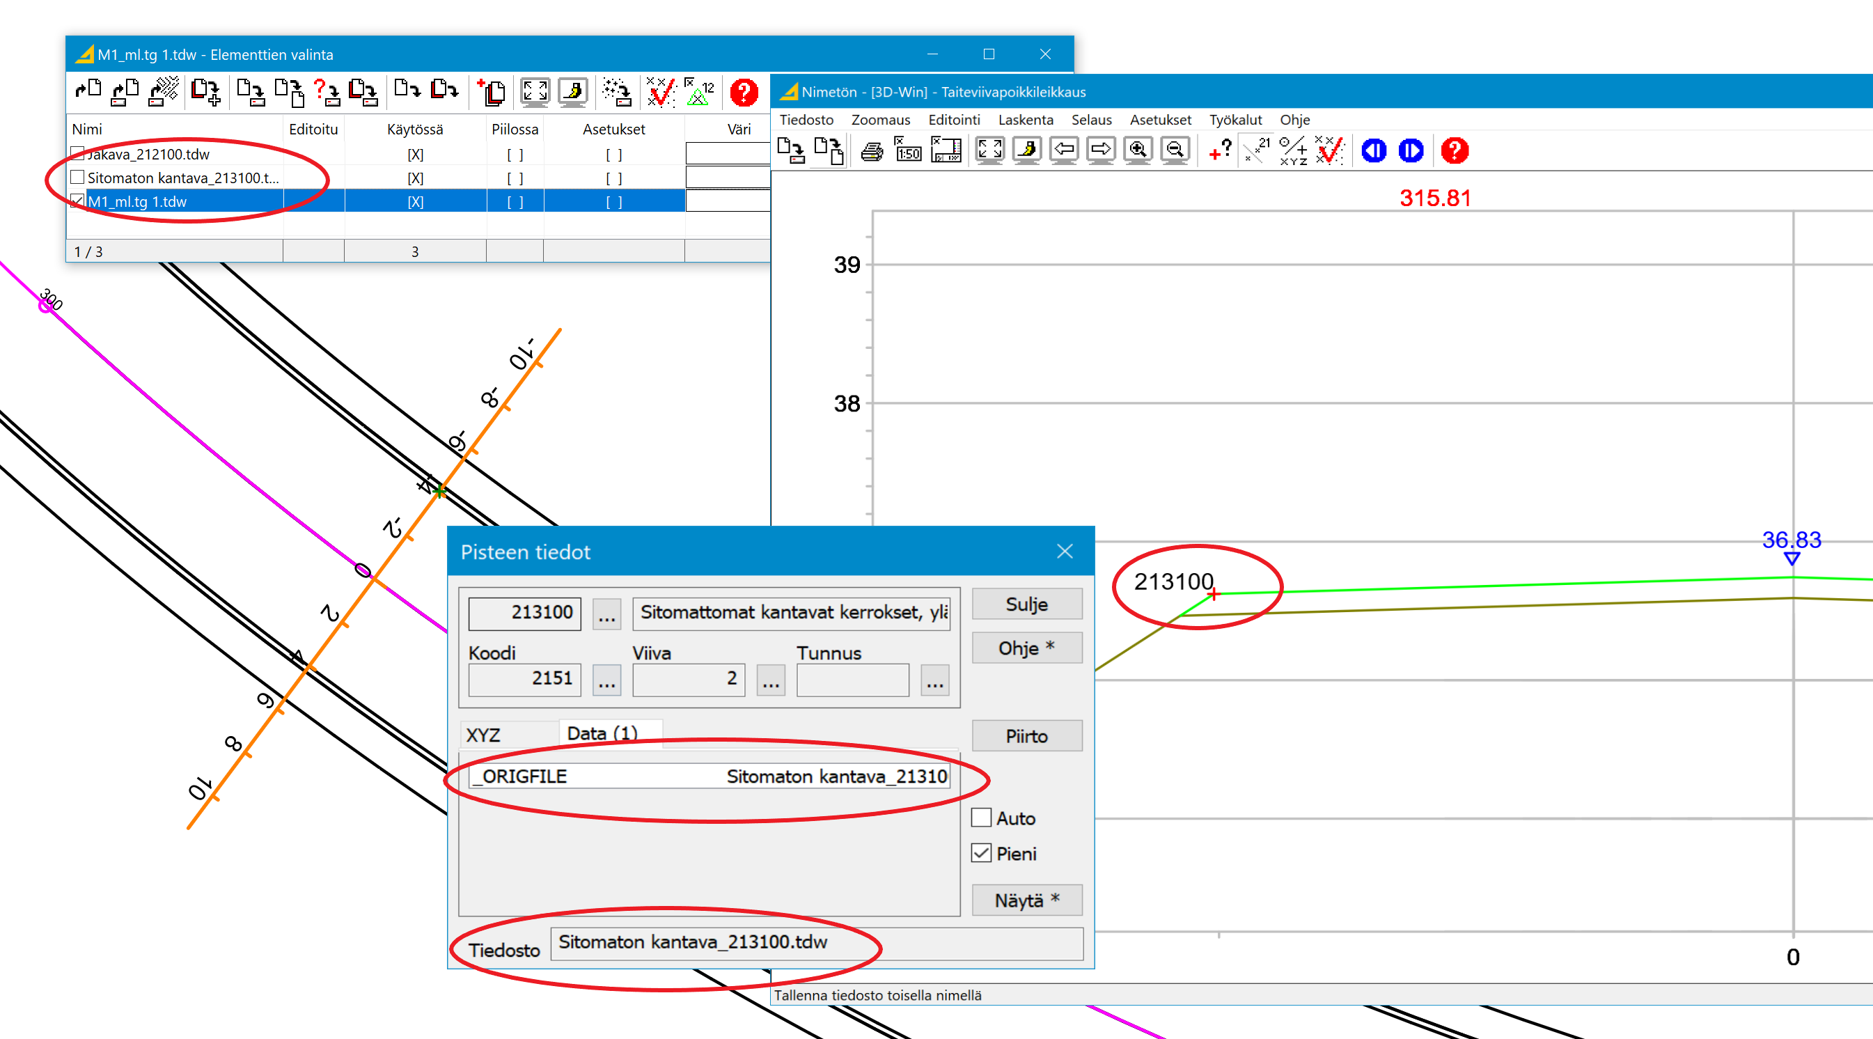Go to the next cross-section with blue arrow
The height and width of the screenshot is (1039, 1873).
click(1411, 150)
